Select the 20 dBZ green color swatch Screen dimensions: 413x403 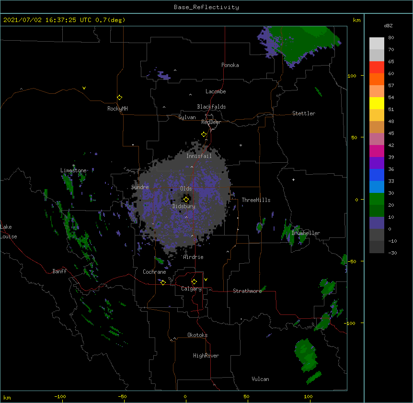pyautogui.click(x=377, y=211)
